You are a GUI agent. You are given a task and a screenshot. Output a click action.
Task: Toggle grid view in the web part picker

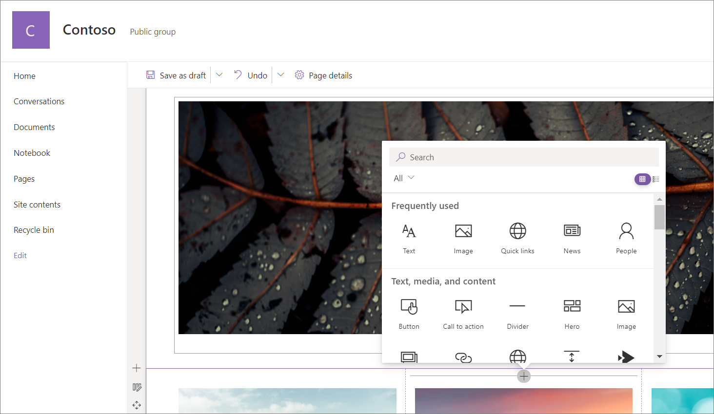click(642, 179)
